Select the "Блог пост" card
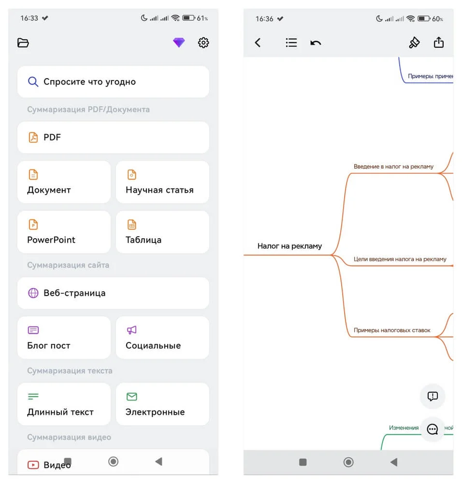Viewport: 462px width, 483px height. point(64,338)
